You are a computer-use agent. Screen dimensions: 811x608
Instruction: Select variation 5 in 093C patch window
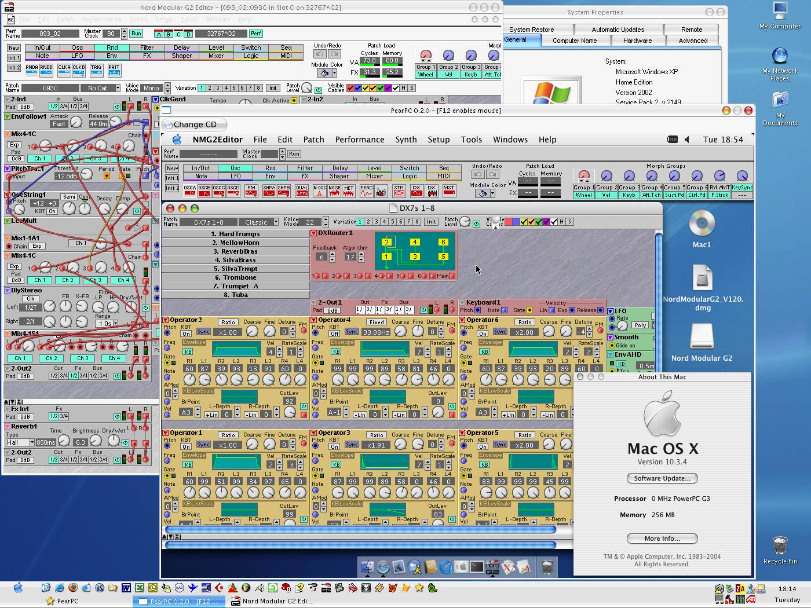(x=234, y=88)
